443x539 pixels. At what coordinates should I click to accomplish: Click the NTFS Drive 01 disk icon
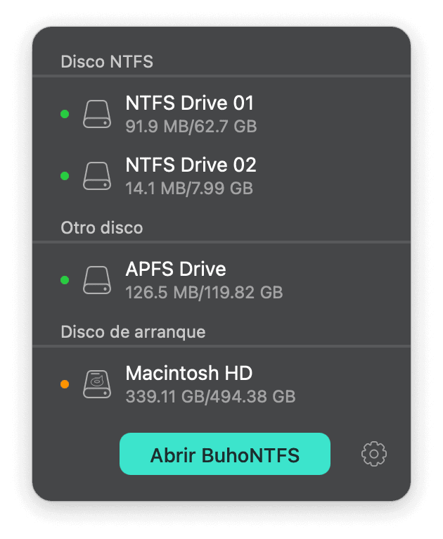tap(97, 114)
